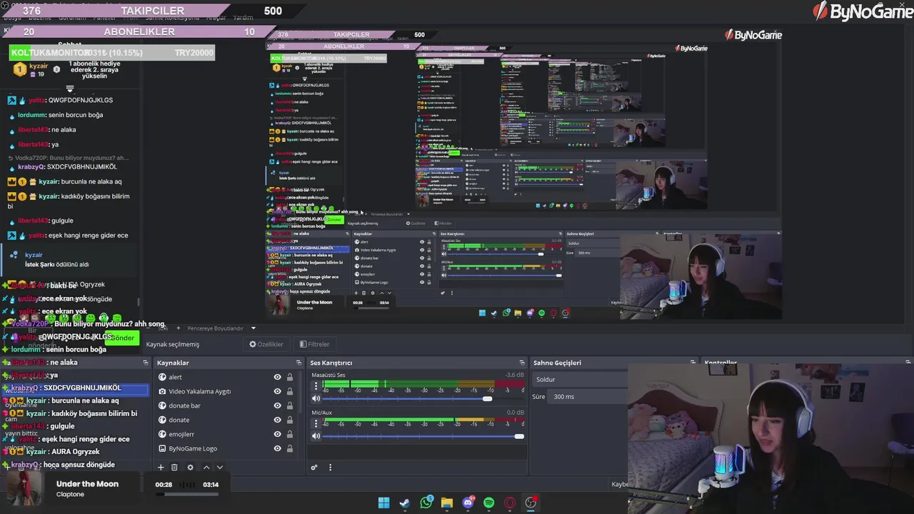Unlock the Video Yakalama Aygıtı source

(x=290, y=391)
